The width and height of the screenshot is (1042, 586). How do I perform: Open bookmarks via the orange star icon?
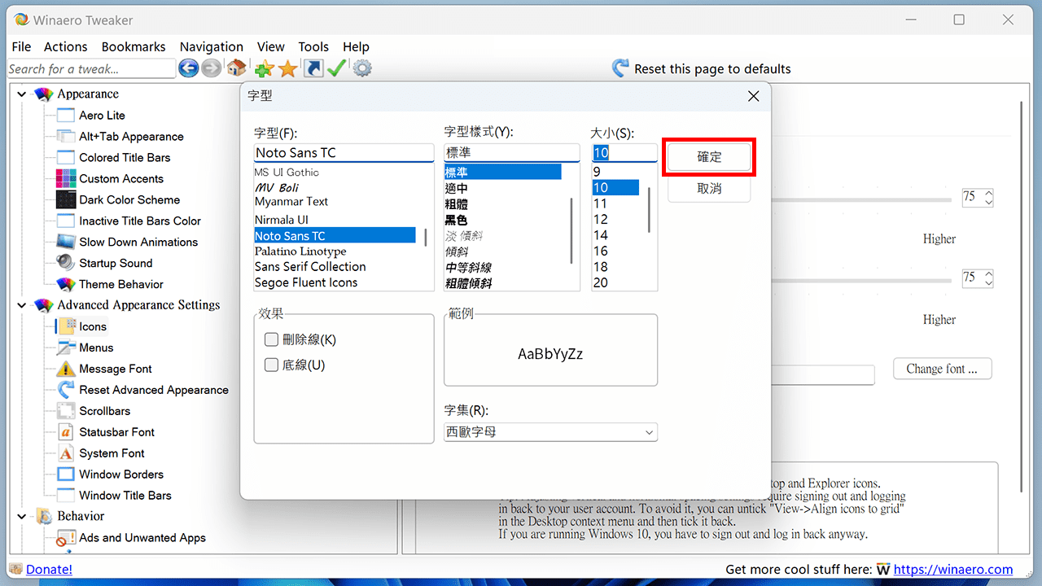coord(287,68)
